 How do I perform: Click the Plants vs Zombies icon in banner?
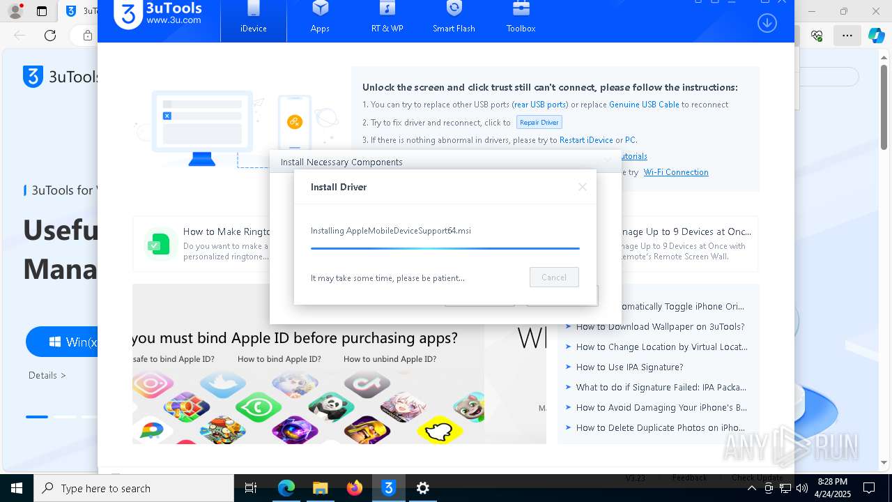pyautogui.click(x=223, y=429)
